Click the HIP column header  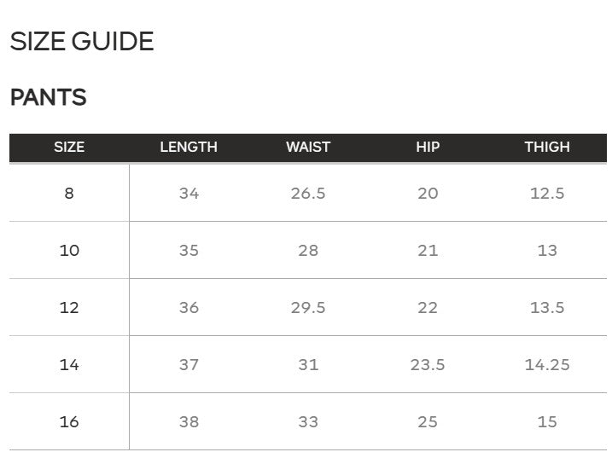point(428,148)
